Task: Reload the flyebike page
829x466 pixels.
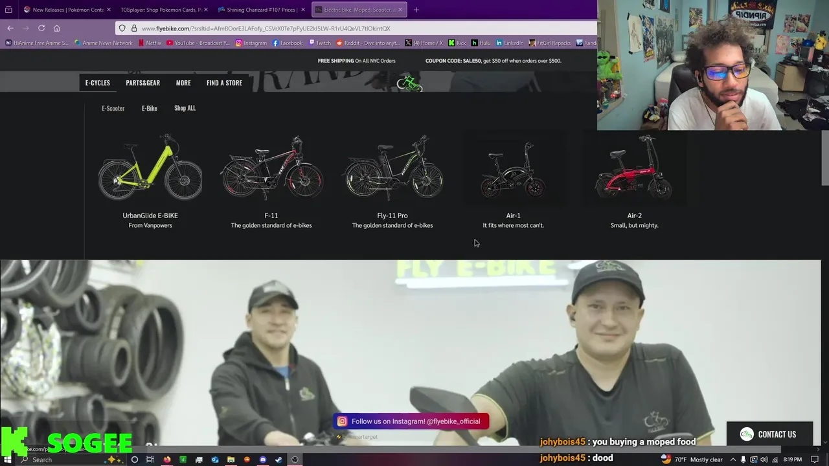Action: click(x=41, y=28)
